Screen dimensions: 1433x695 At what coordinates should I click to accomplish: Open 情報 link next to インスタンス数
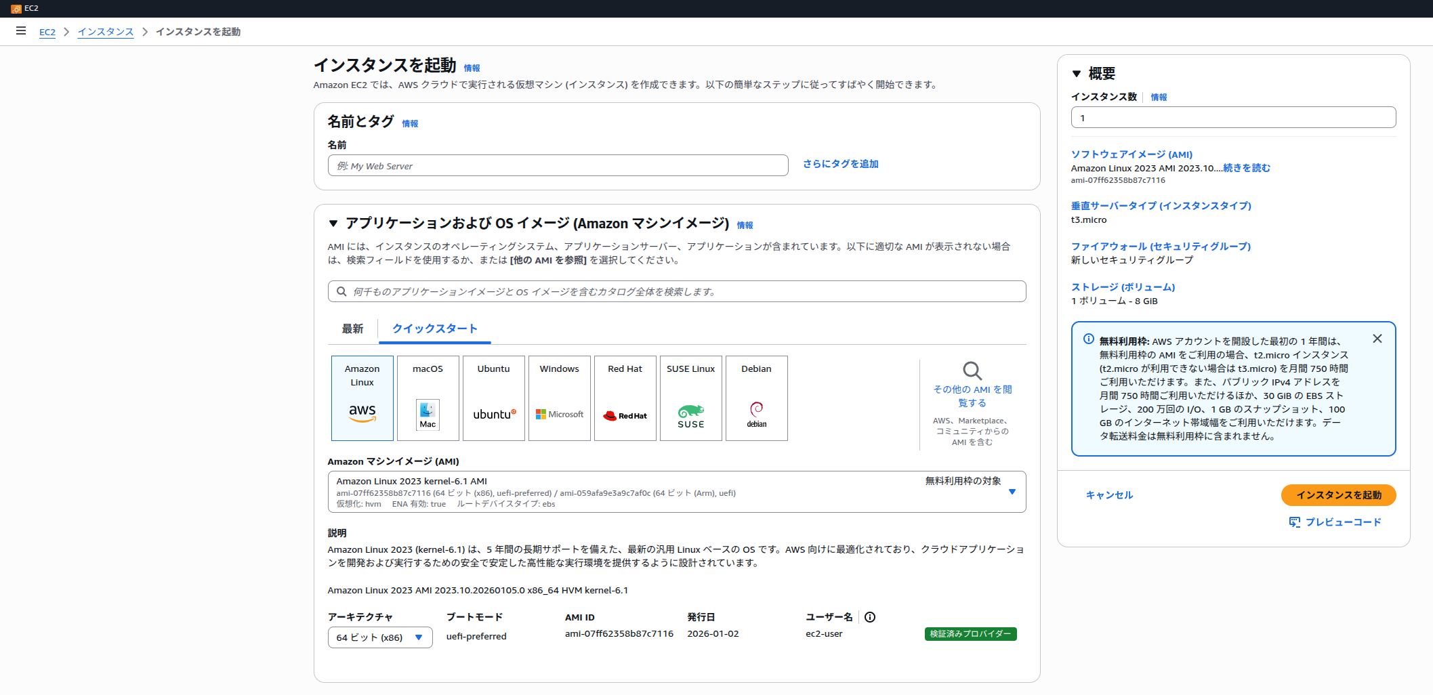[1159, 98]
